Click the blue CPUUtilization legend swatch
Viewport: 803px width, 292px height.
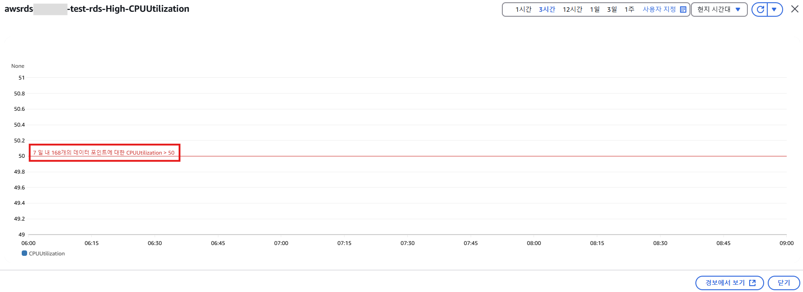[x=24, y=254]
